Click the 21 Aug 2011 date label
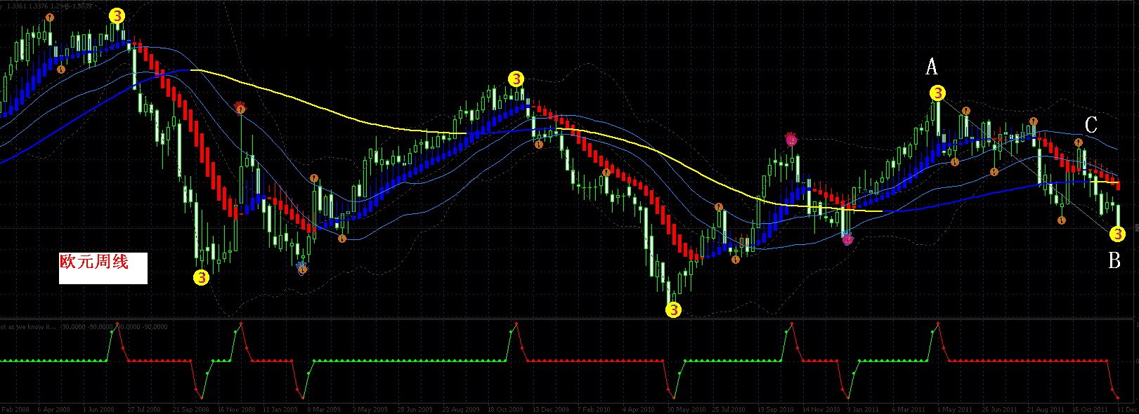The image size is (1139, 414). coord(1045,409)
